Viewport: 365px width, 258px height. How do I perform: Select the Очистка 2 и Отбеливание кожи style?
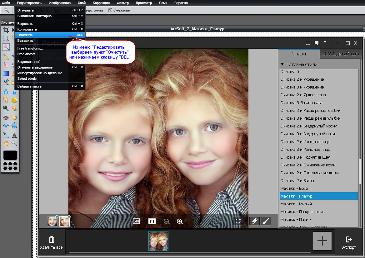coord(319,173)
